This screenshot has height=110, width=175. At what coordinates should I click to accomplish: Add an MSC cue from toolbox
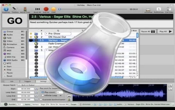[x=14, y=54]
